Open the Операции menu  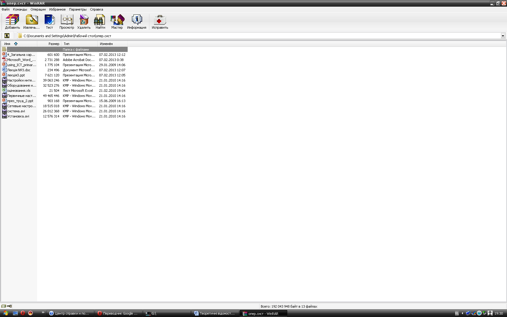(38, 9)
